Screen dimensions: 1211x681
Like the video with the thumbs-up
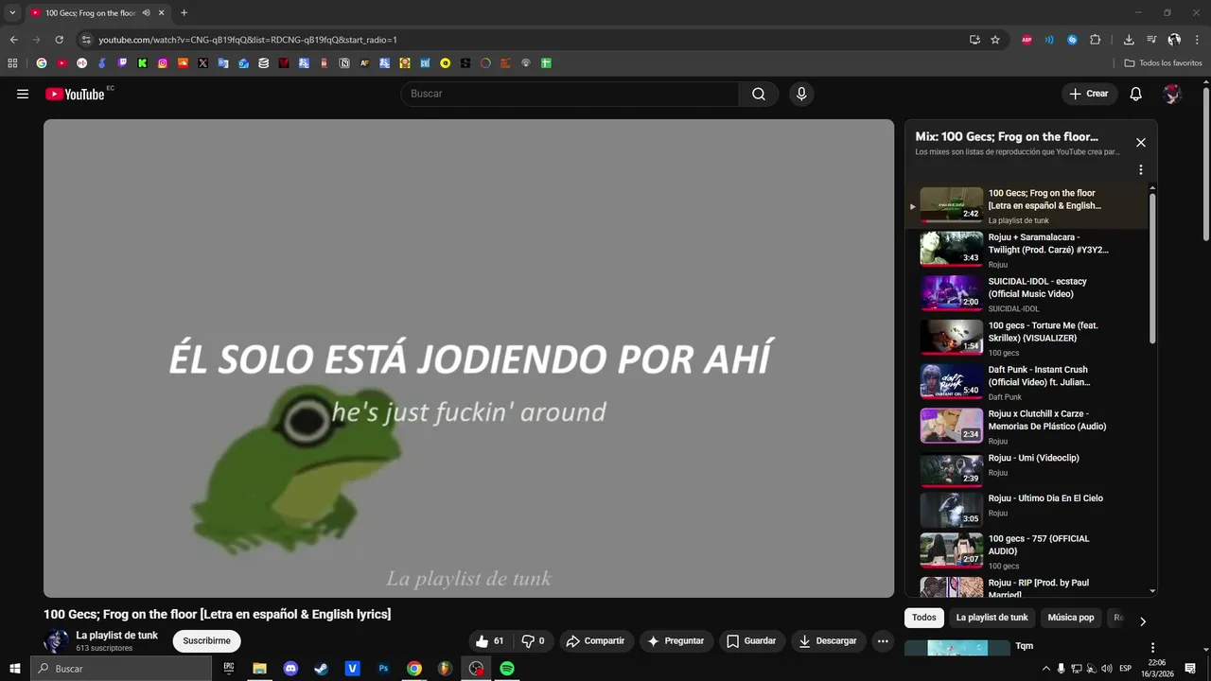point(491,640)
